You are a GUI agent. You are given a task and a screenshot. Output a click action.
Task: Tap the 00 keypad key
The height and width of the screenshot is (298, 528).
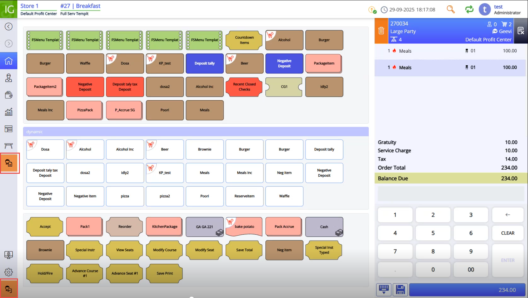pyautogui.click(x=471, y=270)
